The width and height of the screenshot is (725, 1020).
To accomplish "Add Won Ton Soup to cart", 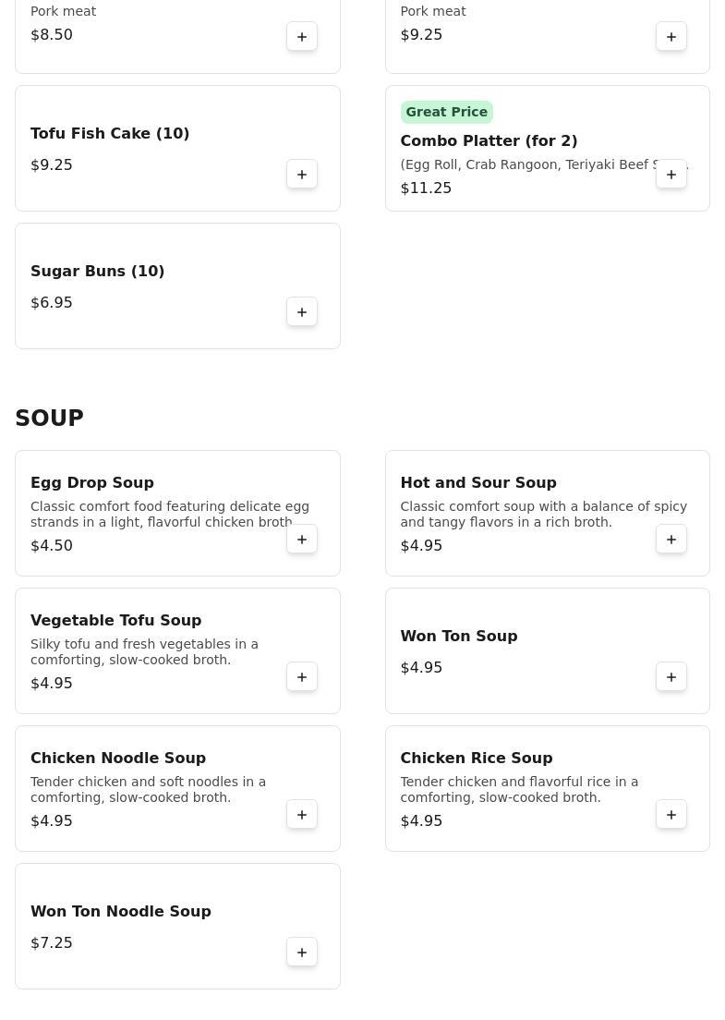I will [671, 677].
